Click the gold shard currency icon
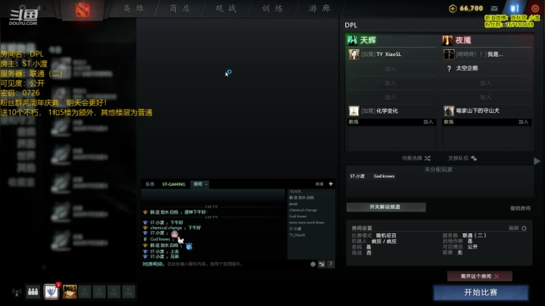 pos(453,8)
